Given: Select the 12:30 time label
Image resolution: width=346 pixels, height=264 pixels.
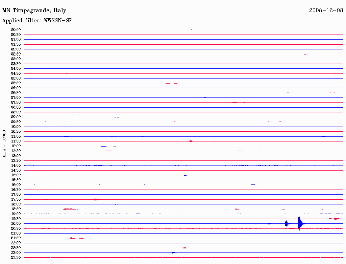Looking at the screenshot, I should pos(16,151).
